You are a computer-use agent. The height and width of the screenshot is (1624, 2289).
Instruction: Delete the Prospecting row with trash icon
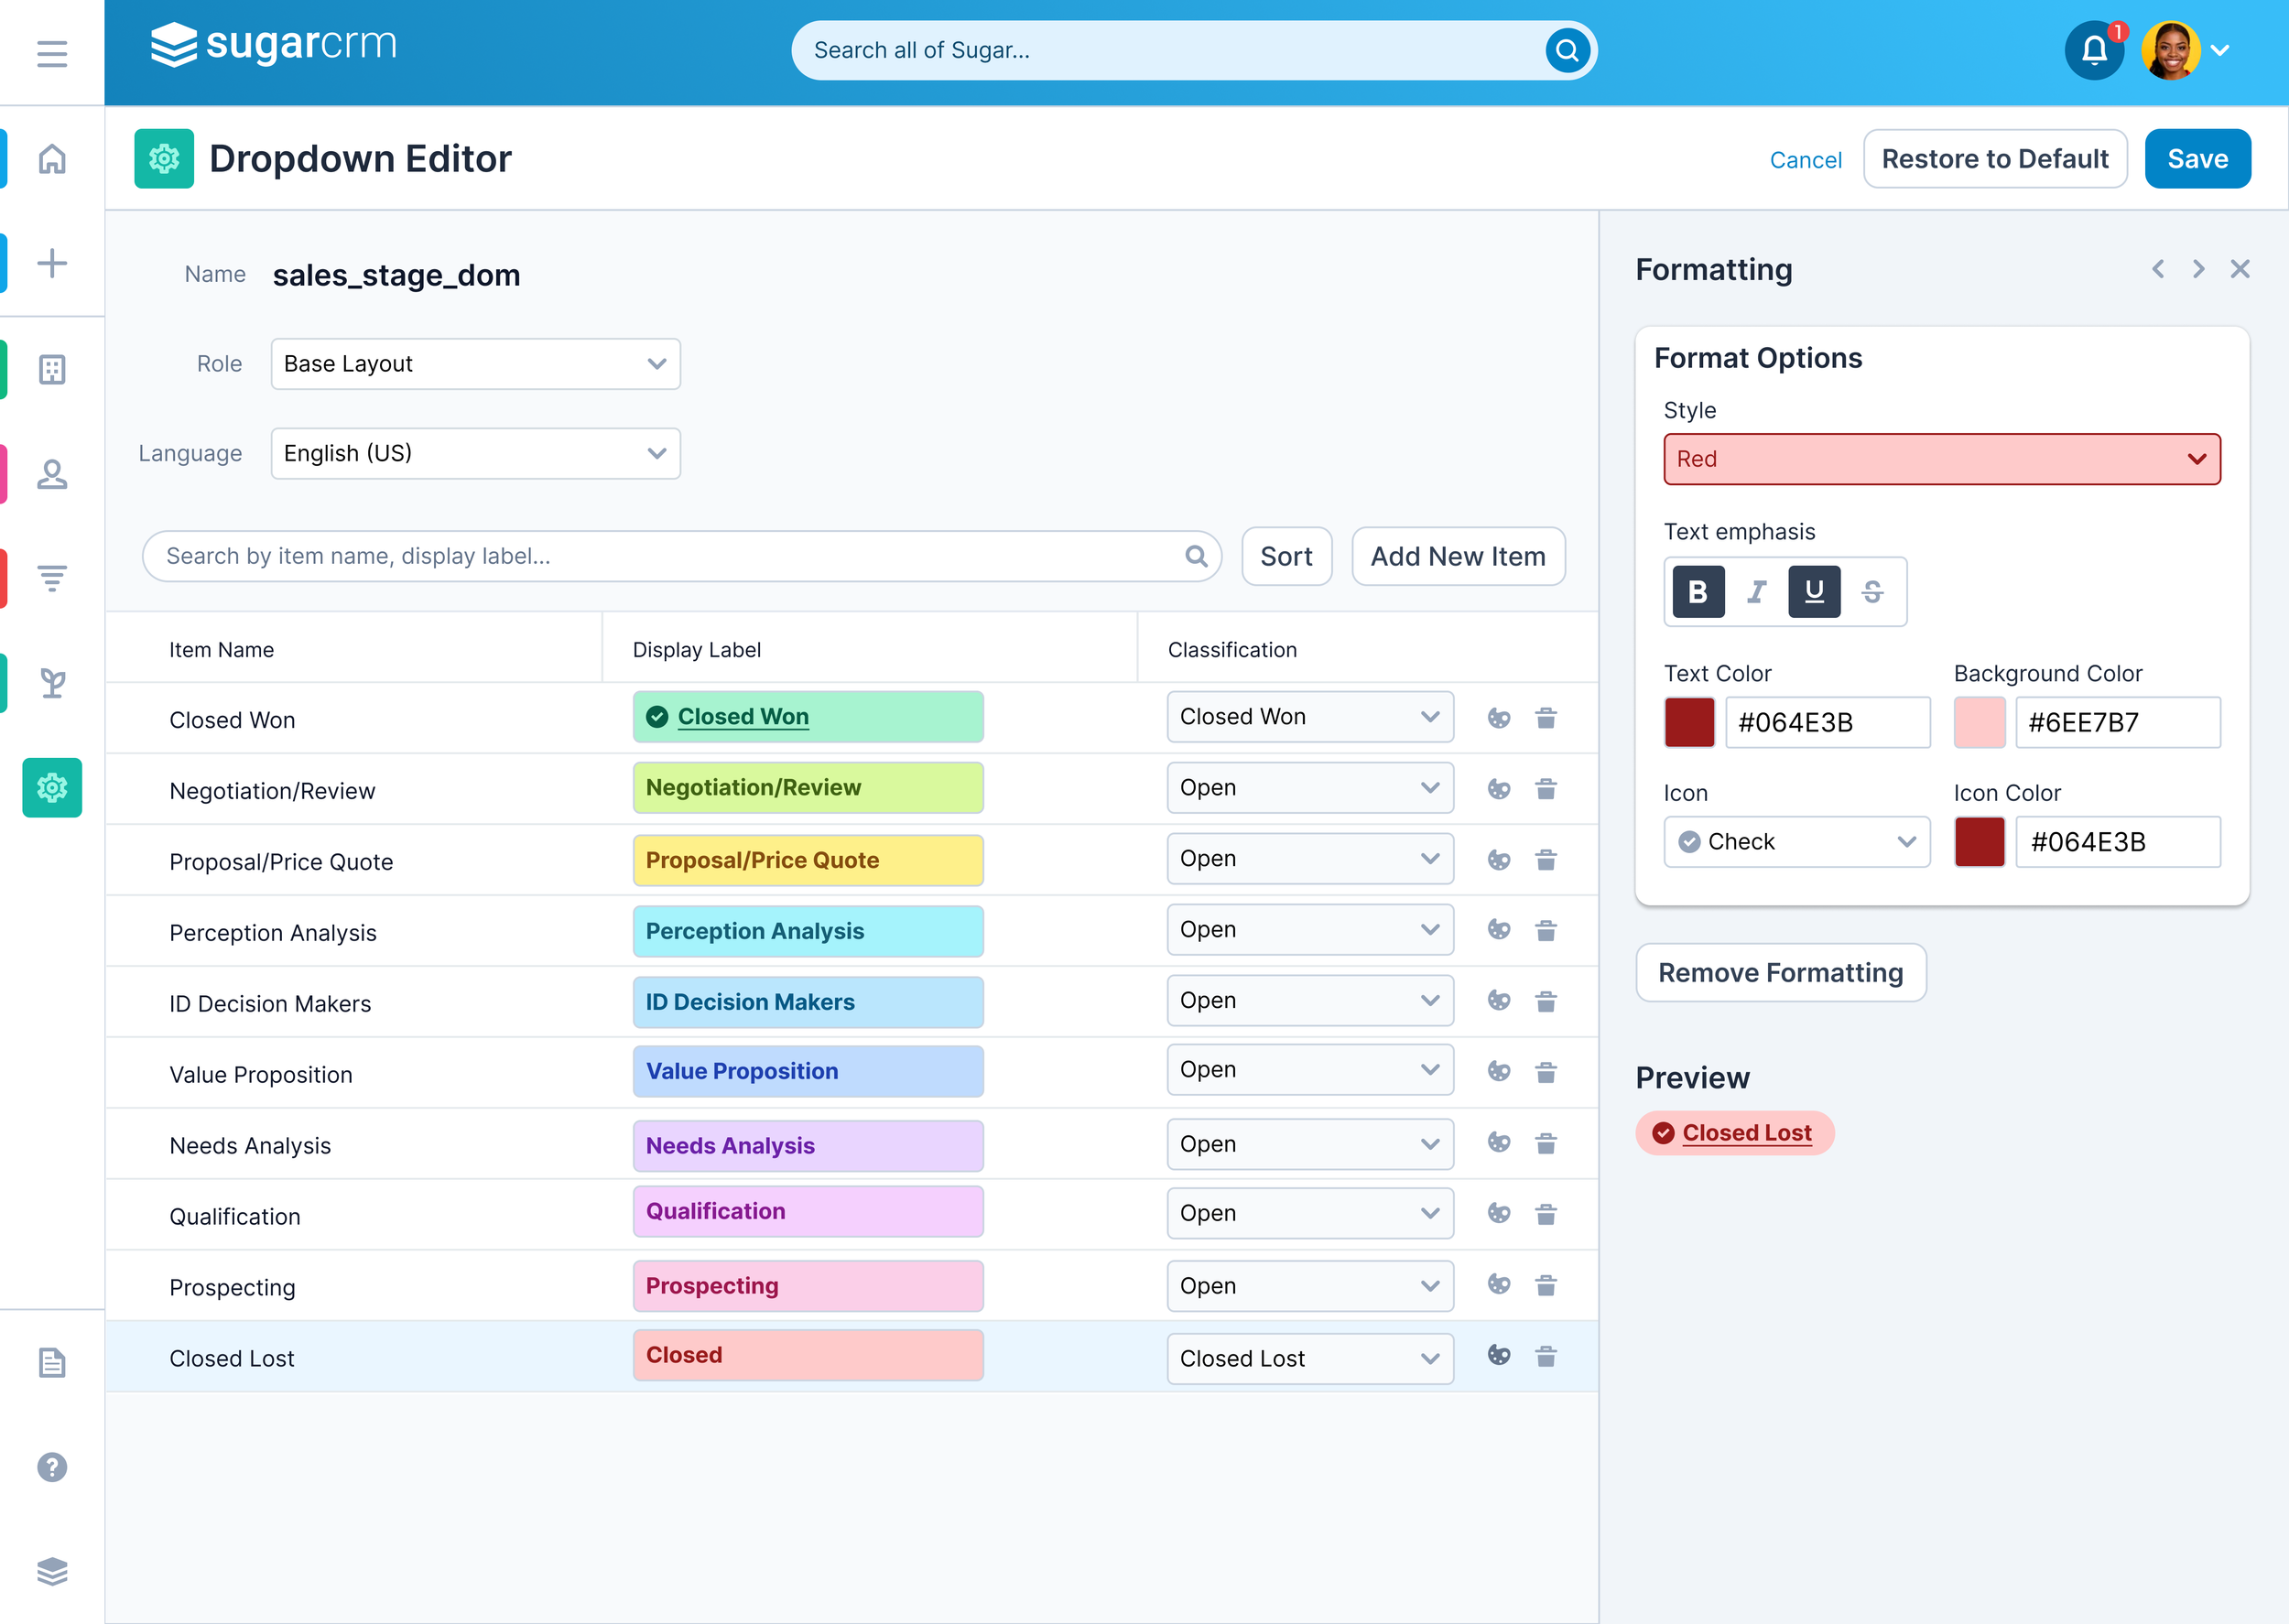(1545, 1285)
